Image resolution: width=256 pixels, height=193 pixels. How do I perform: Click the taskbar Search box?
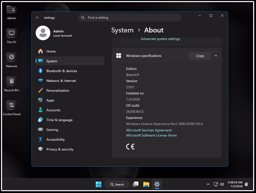pos(117,184)
